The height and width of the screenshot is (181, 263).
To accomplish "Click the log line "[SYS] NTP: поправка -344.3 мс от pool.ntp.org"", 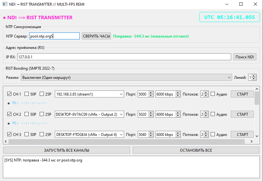I will point(43,160).
